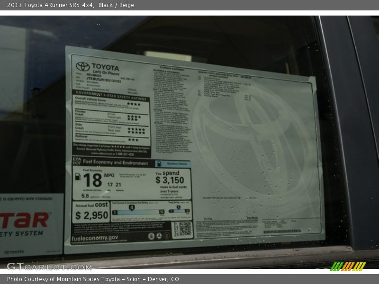The image size is (379, 284).
Task: Click the Overall Vehicle Score star rating
Action: coord(134,104)
